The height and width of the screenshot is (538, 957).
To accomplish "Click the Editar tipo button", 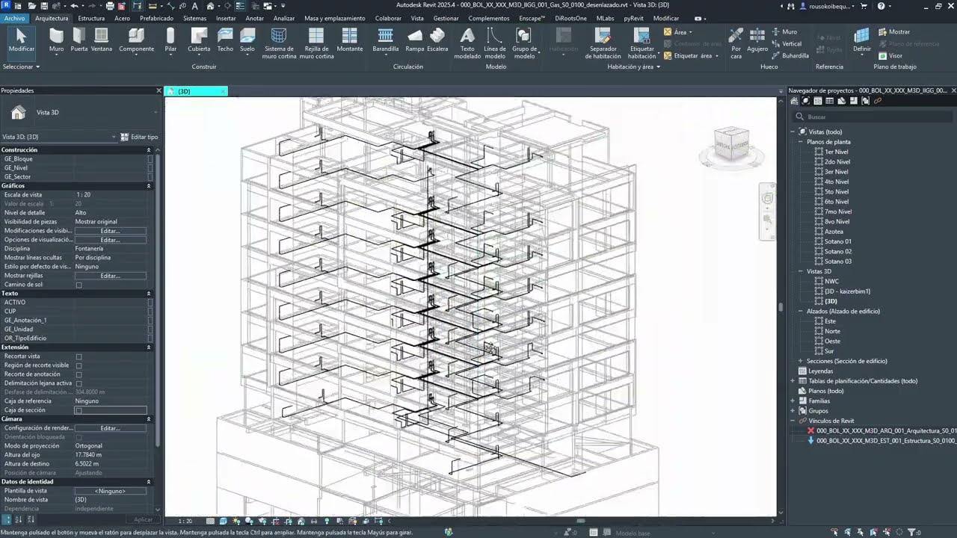I will pos(140,137).
